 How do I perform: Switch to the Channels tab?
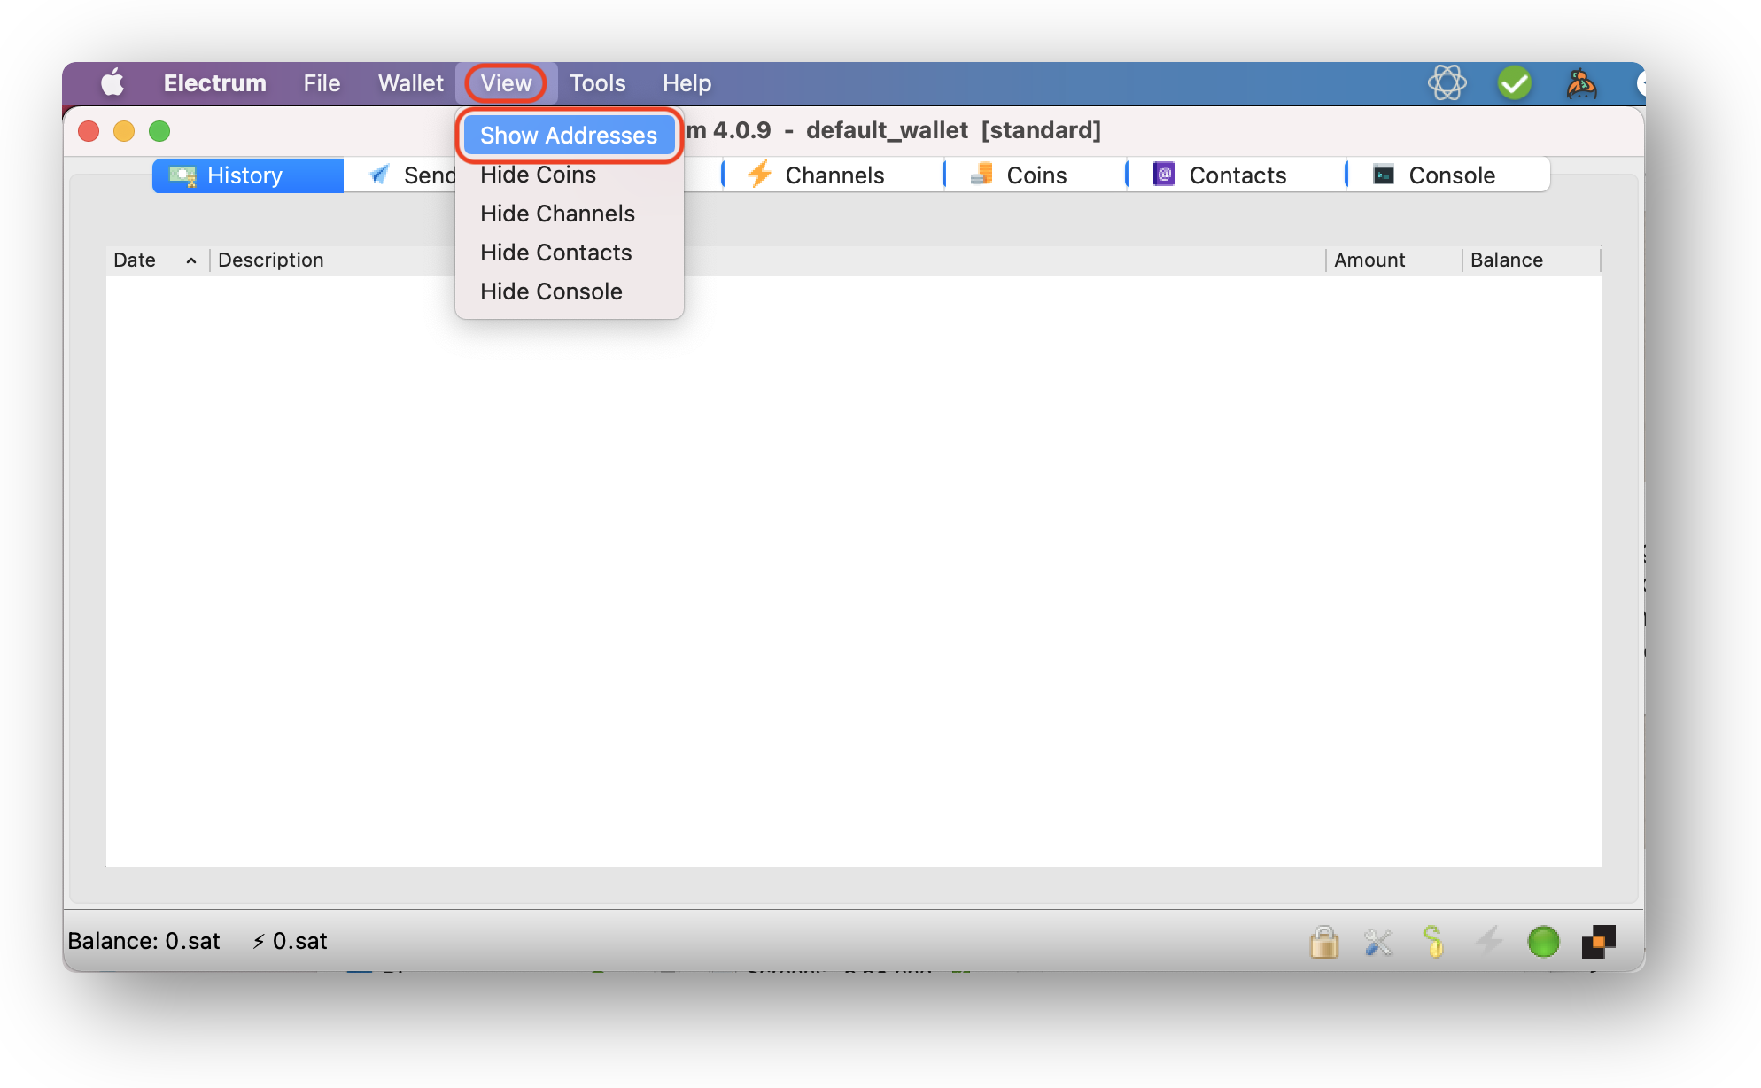834,175
